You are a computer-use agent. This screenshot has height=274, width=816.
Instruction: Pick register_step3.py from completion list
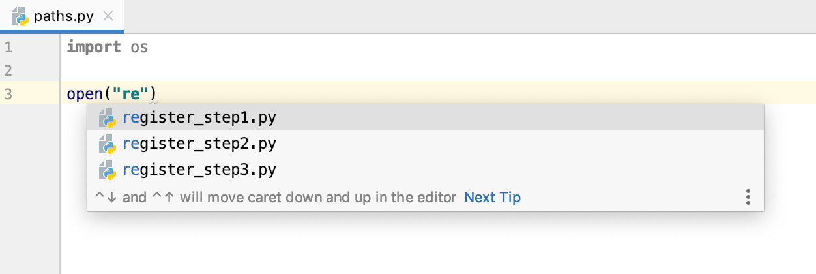click(426, 170)
